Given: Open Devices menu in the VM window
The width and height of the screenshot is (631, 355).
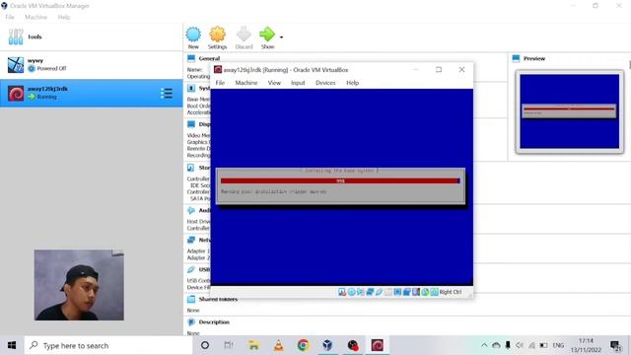Looking at the screenshot, I should click(x=325, y=83).
